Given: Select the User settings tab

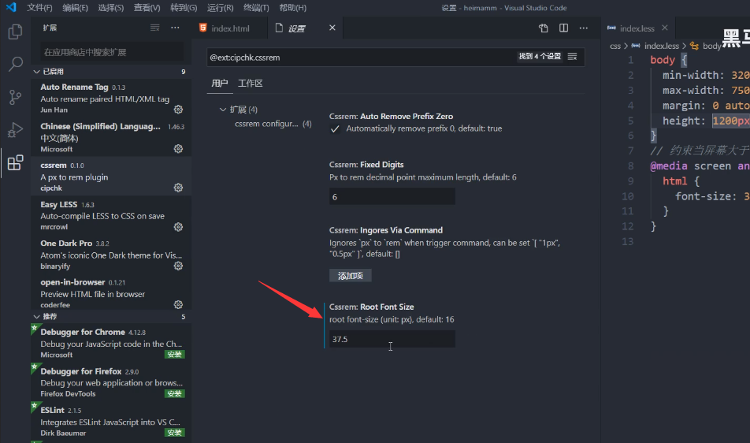Looking at the screenshot, I should [220, 84].
